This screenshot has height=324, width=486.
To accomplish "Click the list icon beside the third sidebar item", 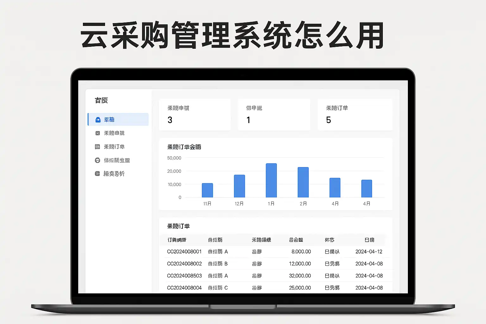I will tap(97, 147).
